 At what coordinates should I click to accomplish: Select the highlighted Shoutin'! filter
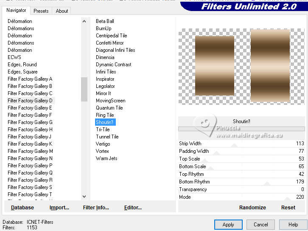(105, 122)
